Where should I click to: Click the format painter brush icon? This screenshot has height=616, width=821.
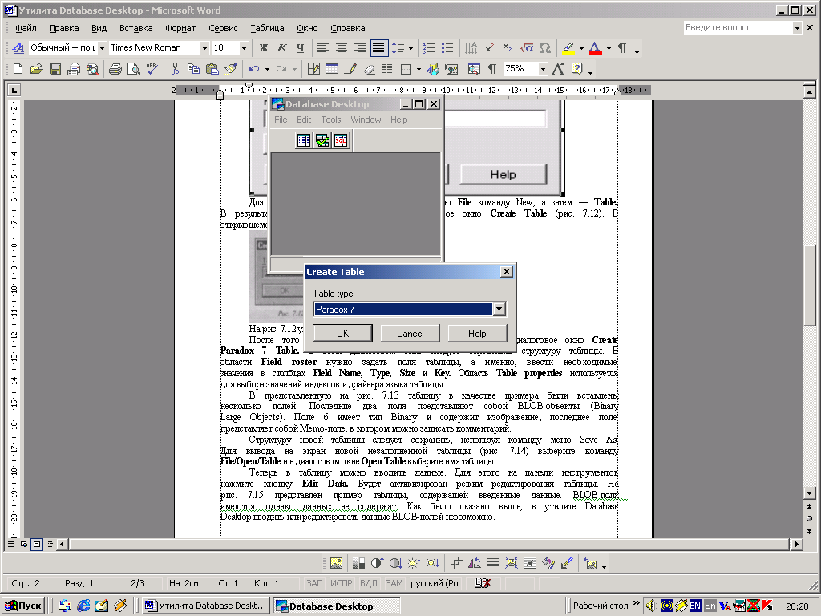pyautogui.click(x=230, y=69)
